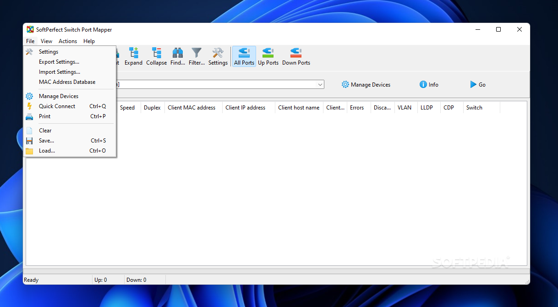The width and height of the screenshot is (558, 307).
Task: Show only Up Ports
Action: [268, 56]
